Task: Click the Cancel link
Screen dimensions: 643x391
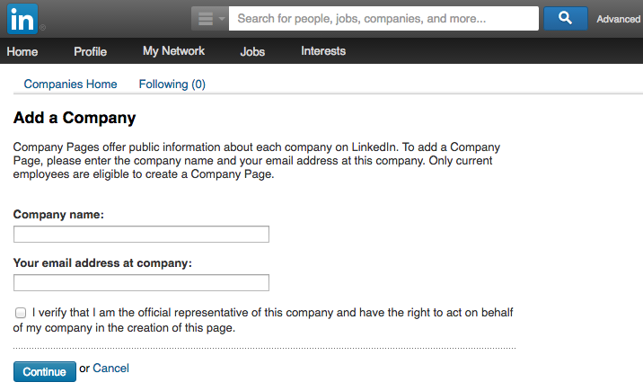Action: coord(110,368)
